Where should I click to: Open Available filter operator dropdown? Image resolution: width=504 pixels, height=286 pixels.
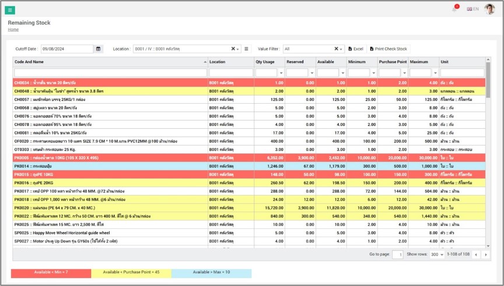(x=342, y=73)
